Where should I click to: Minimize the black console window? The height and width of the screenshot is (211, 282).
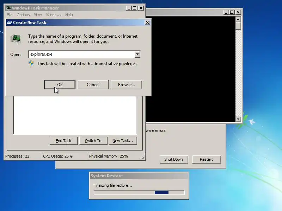pyautogui.click(x=226, y=12)
